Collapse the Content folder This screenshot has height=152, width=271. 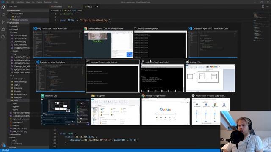14,29
